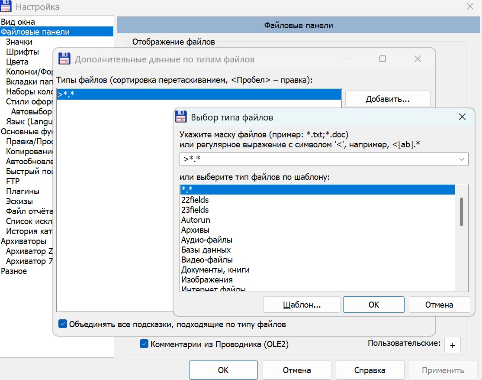The width and height of the screenshot is (482, 380).
Task: Click the Шаблон... button
Action: click(302, 305)
